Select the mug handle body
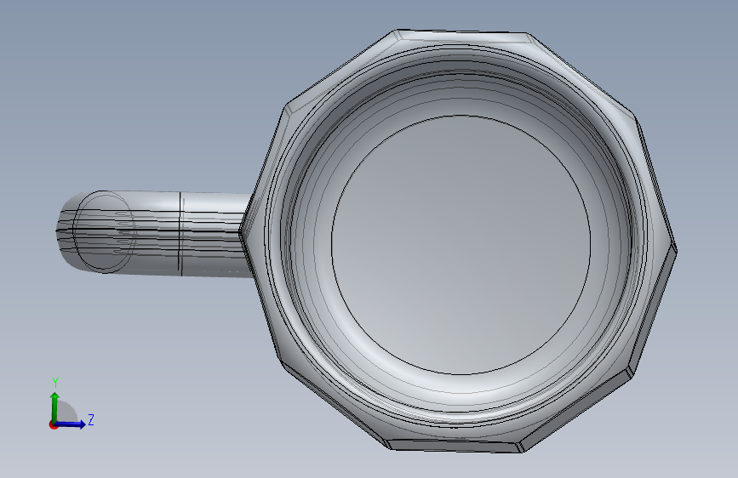Screen dimensions: 738x478 [x=155, y=232]
